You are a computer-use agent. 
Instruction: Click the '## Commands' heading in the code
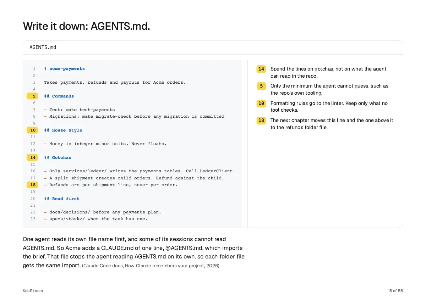coord(59,96)
